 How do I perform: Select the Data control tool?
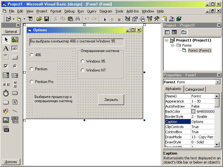[x=15, y=120]
